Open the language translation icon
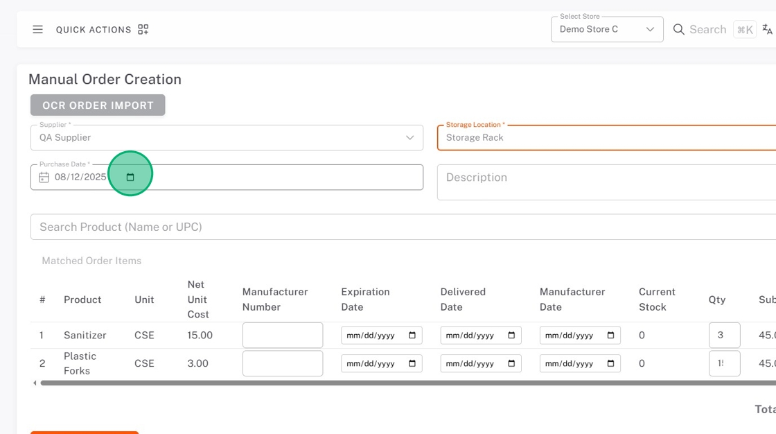 coord(767,29)
